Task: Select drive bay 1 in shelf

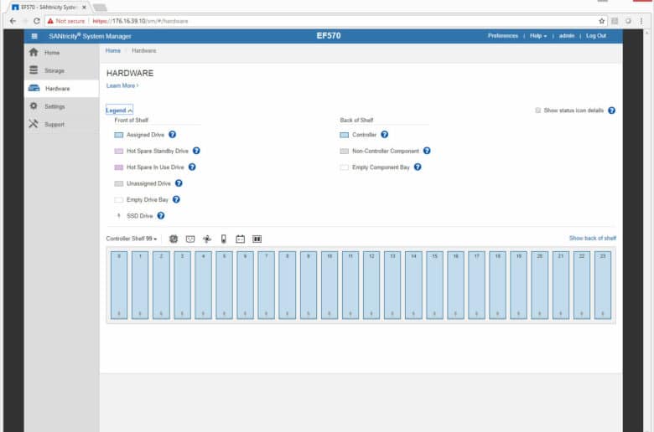Action: (140, 285)
